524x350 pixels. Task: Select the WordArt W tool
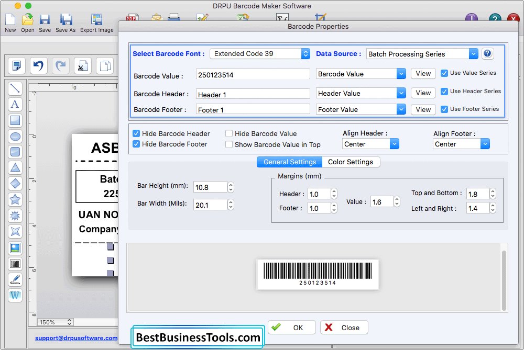[15, 295]
